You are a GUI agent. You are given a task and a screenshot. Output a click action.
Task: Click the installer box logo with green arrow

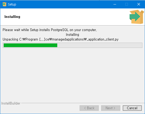[x=137, y=17]
